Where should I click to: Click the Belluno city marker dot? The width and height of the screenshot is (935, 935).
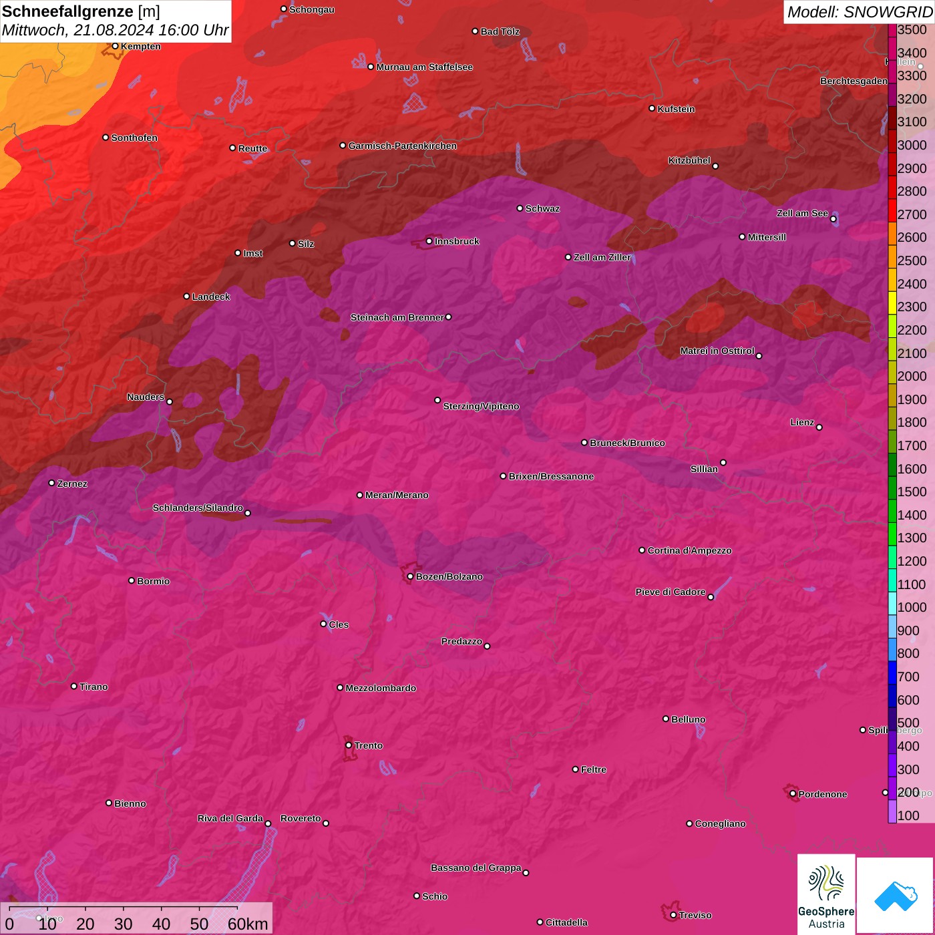point(666,719)
